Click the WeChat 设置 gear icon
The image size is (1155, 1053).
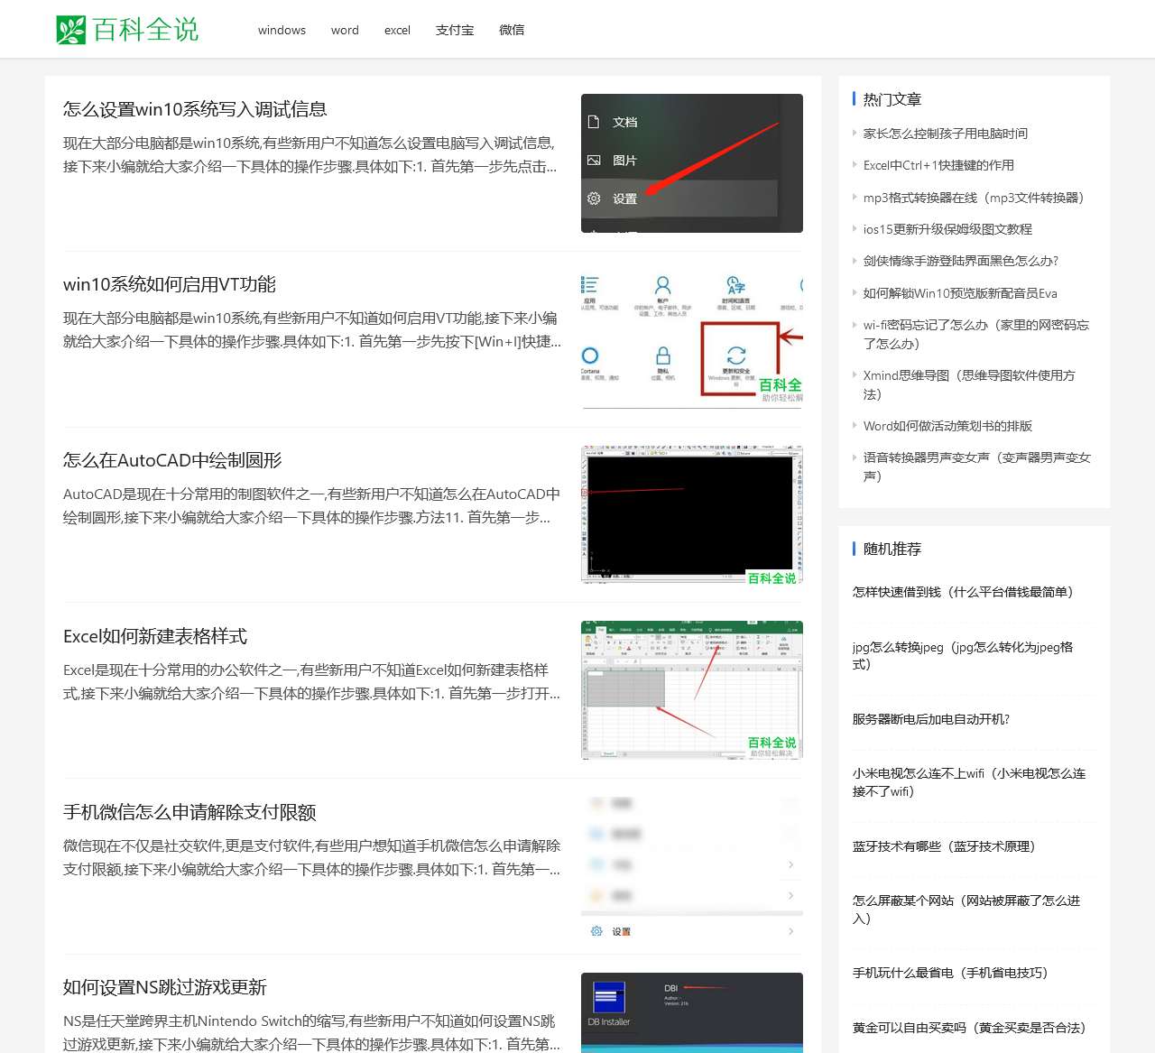click(596, 930)
